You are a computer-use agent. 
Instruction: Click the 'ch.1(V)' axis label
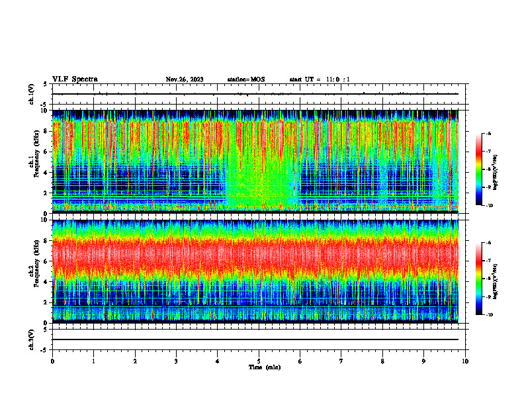[x=32, y=94]
